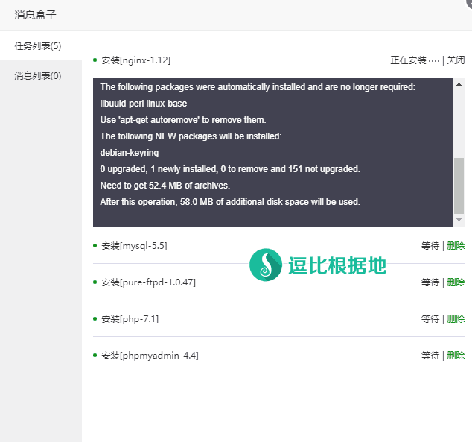Delete the phpmyadmin-4.4 install task
The image size is (472, 442).
[x=456, y=356]
